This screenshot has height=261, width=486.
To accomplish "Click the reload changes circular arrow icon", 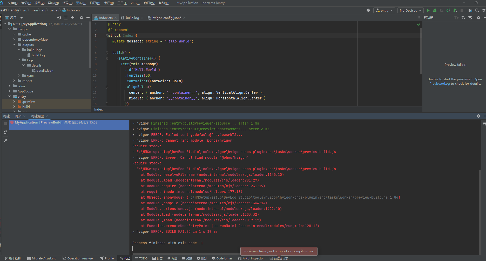I will click(448, 10).
